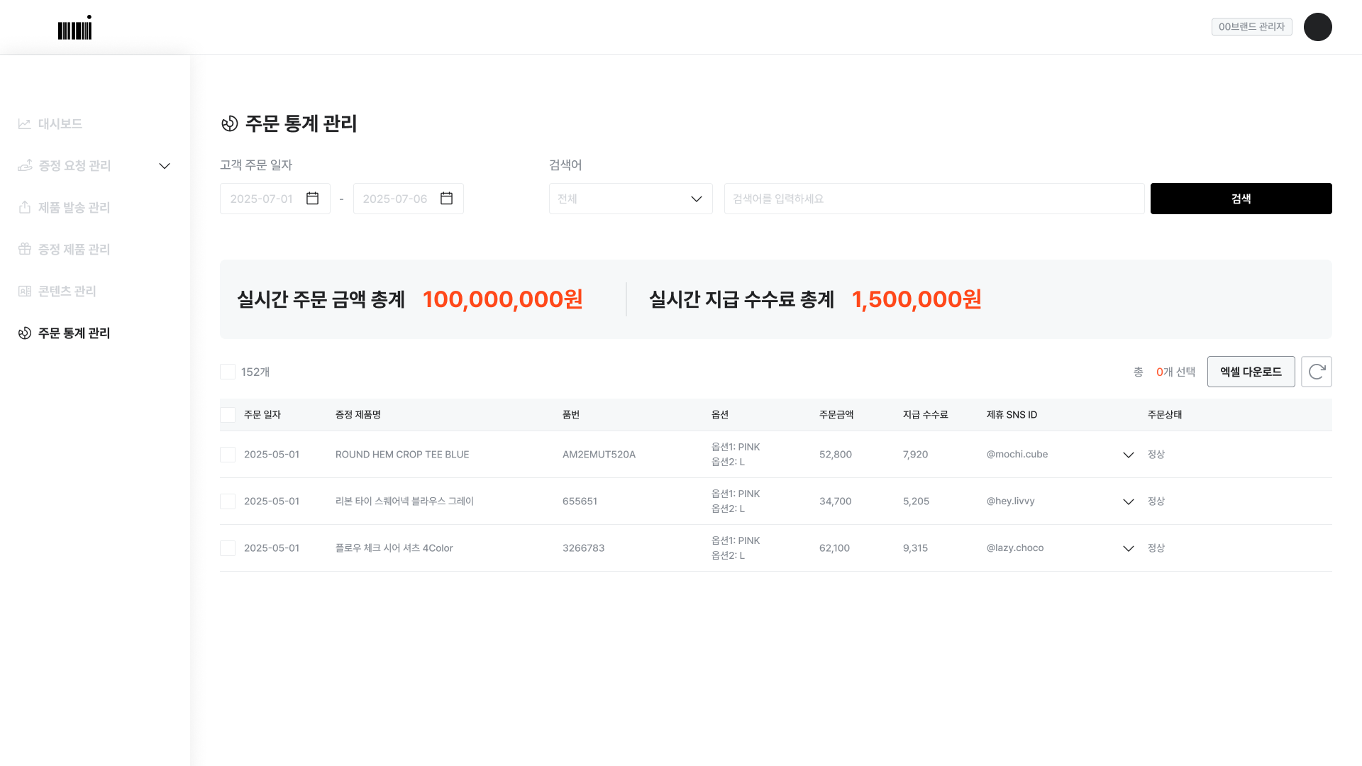Check the ROUND HEM CROP TEE BLUE row
The image size is (1362, 766).
[228, 455]
